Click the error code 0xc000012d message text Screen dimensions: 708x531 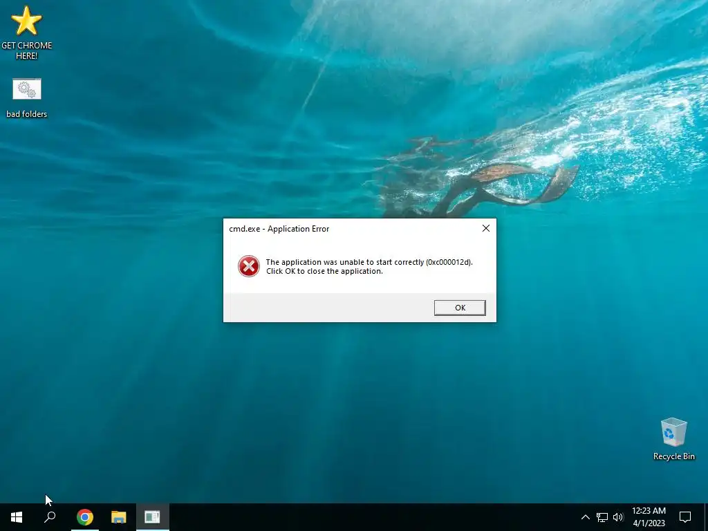tap(369, 266)
